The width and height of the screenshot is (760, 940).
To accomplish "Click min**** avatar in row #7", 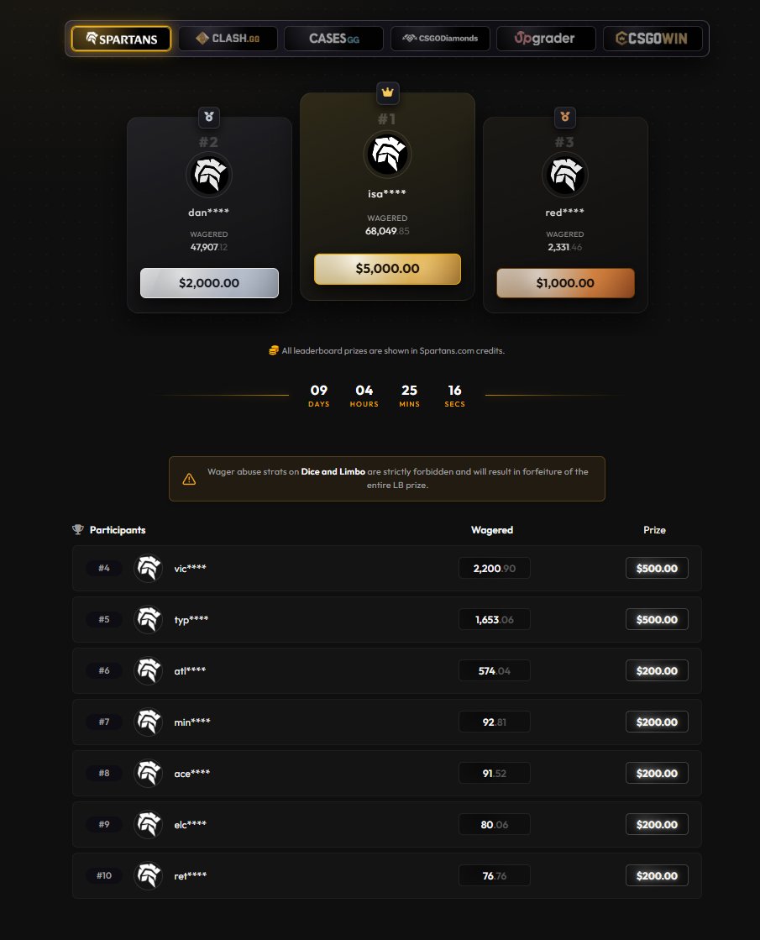I will [148, 722].
